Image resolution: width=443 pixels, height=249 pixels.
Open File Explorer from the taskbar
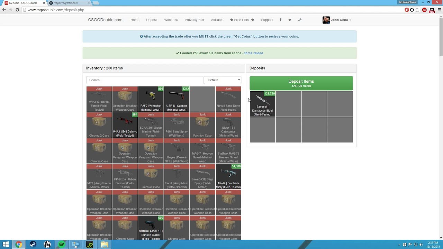coord(104,245)
